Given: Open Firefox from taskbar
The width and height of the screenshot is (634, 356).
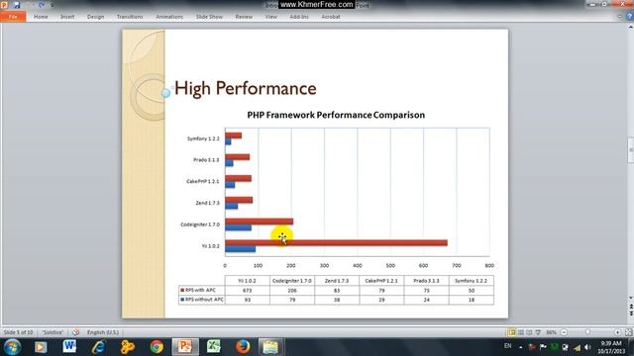Looking at the screenshot, I should [x=243, y=347].
